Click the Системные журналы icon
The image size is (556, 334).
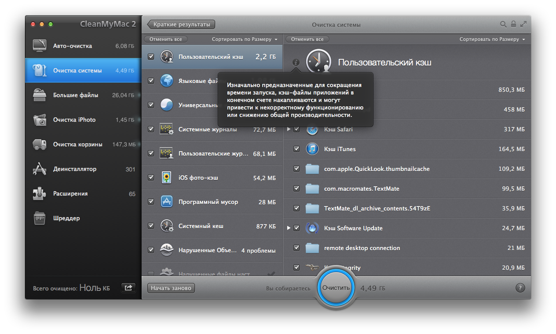[x=167, y=129]
